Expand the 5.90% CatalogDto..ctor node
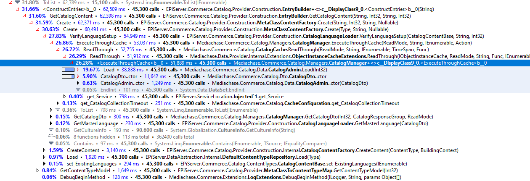530x181 pixels. pyautogui.click(x=78, y=76)
